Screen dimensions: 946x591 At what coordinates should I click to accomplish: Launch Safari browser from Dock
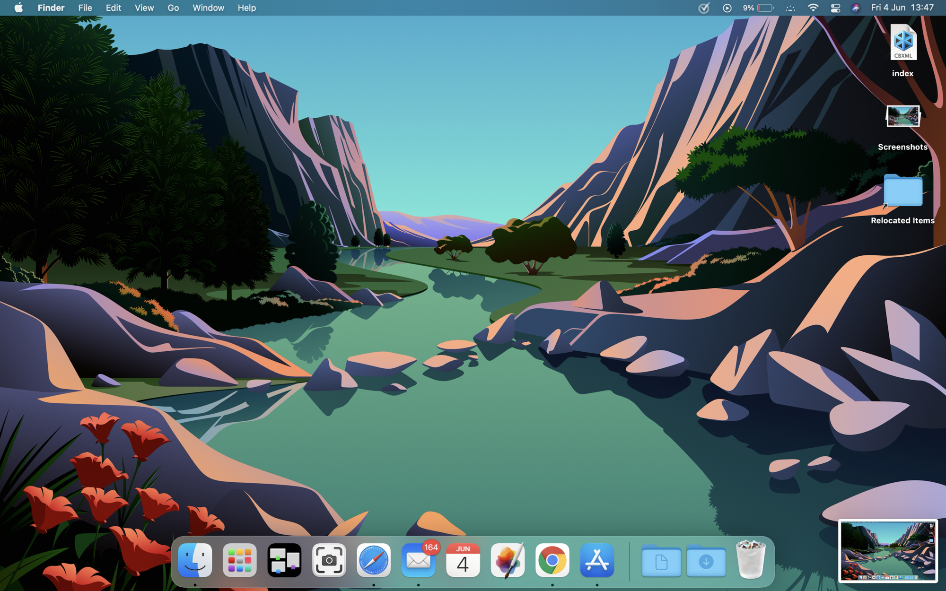point(374,560)
